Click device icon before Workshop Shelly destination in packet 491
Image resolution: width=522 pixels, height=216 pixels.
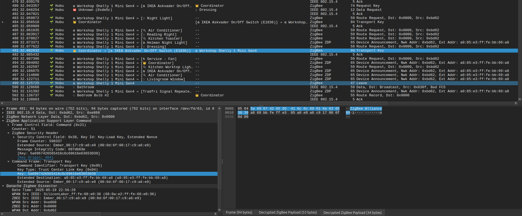(x=196, y=51)
